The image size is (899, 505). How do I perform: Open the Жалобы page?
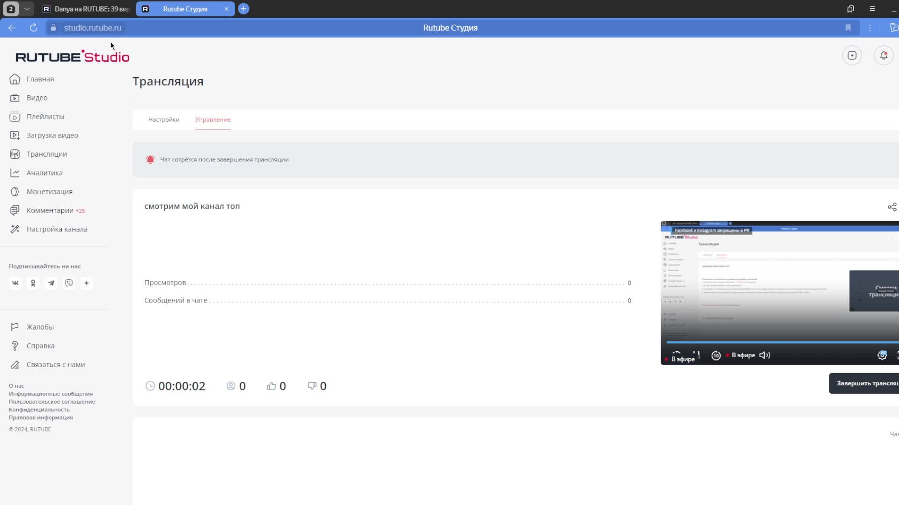pos(31,327)
